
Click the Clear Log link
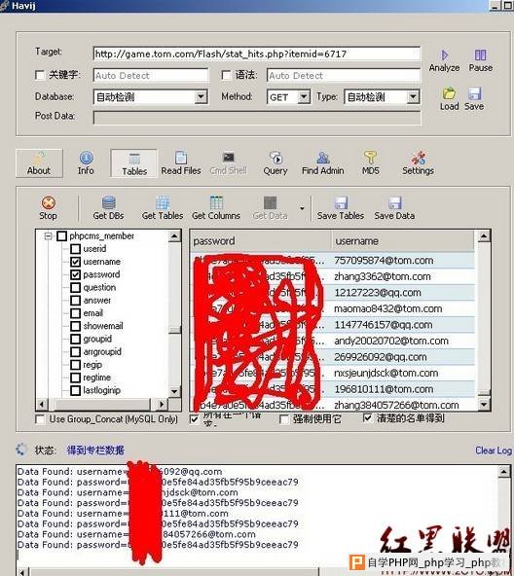494,450
